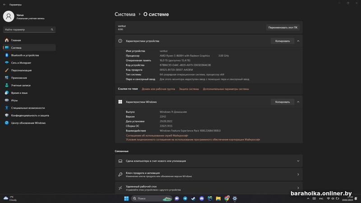
Task: Focus the Найти параметр search field
Action: point(29,29)
